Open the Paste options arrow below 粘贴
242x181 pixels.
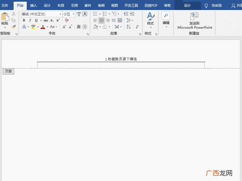click(x=5, y=27)
